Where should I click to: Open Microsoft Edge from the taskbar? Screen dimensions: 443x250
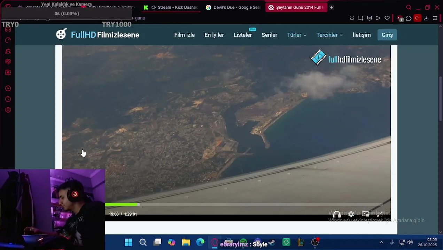200,242
